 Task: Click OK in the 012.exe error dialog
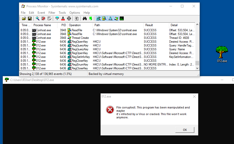pos(185,130)
